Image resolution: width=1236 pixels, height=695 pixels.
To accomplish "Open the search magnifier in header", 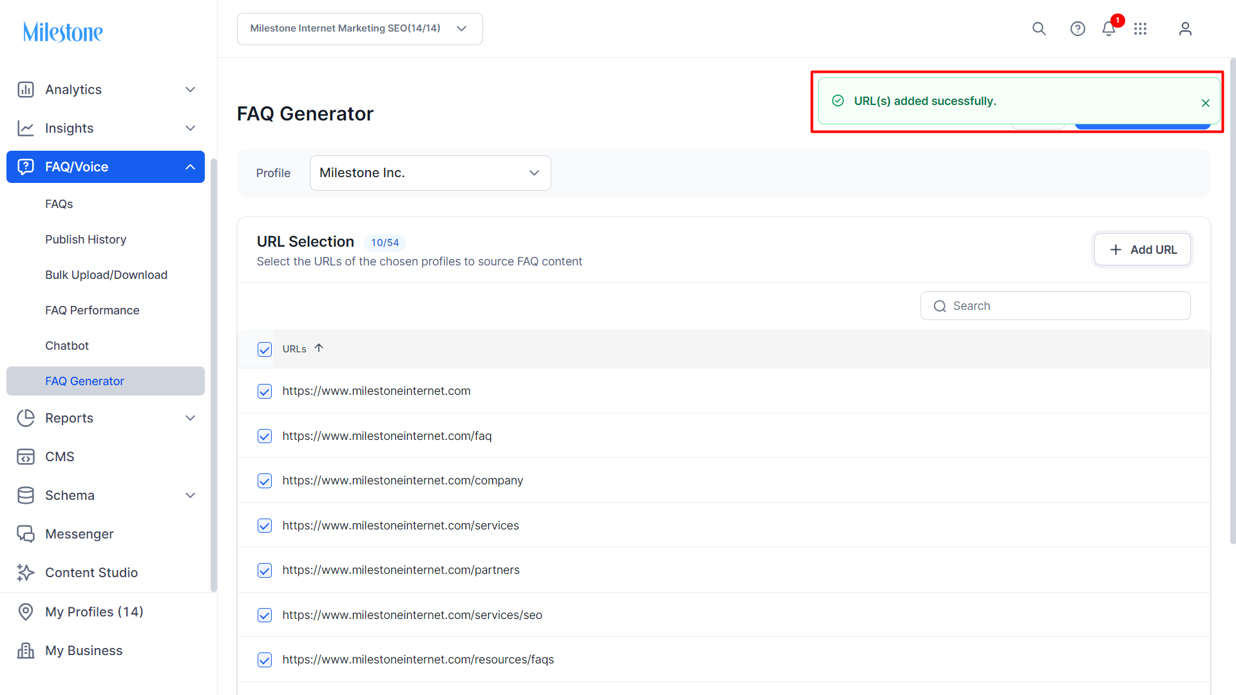I will pos(1039,29).
